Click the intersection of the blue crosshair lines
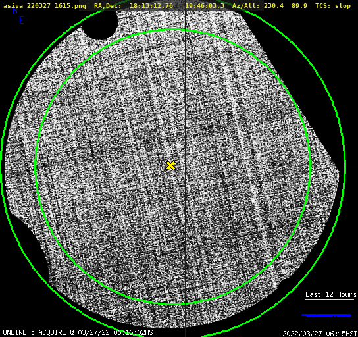This screenshot has height=337, width=358. pos(185,167)
